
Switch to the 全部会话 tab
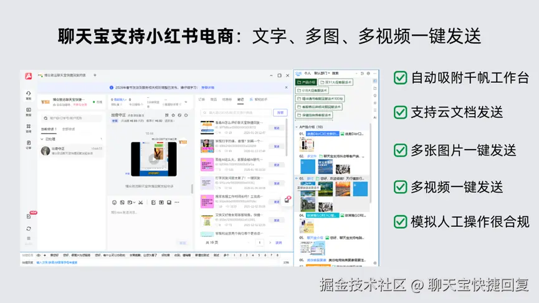click(x=69, y=129)
